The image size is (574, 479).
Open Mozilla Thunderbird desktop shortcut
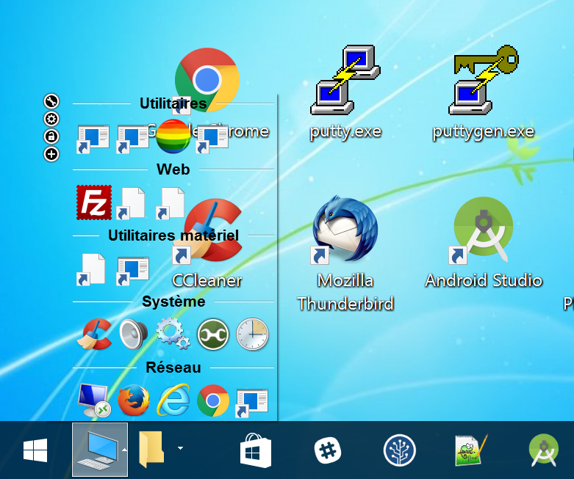click(x=345, y=231)
